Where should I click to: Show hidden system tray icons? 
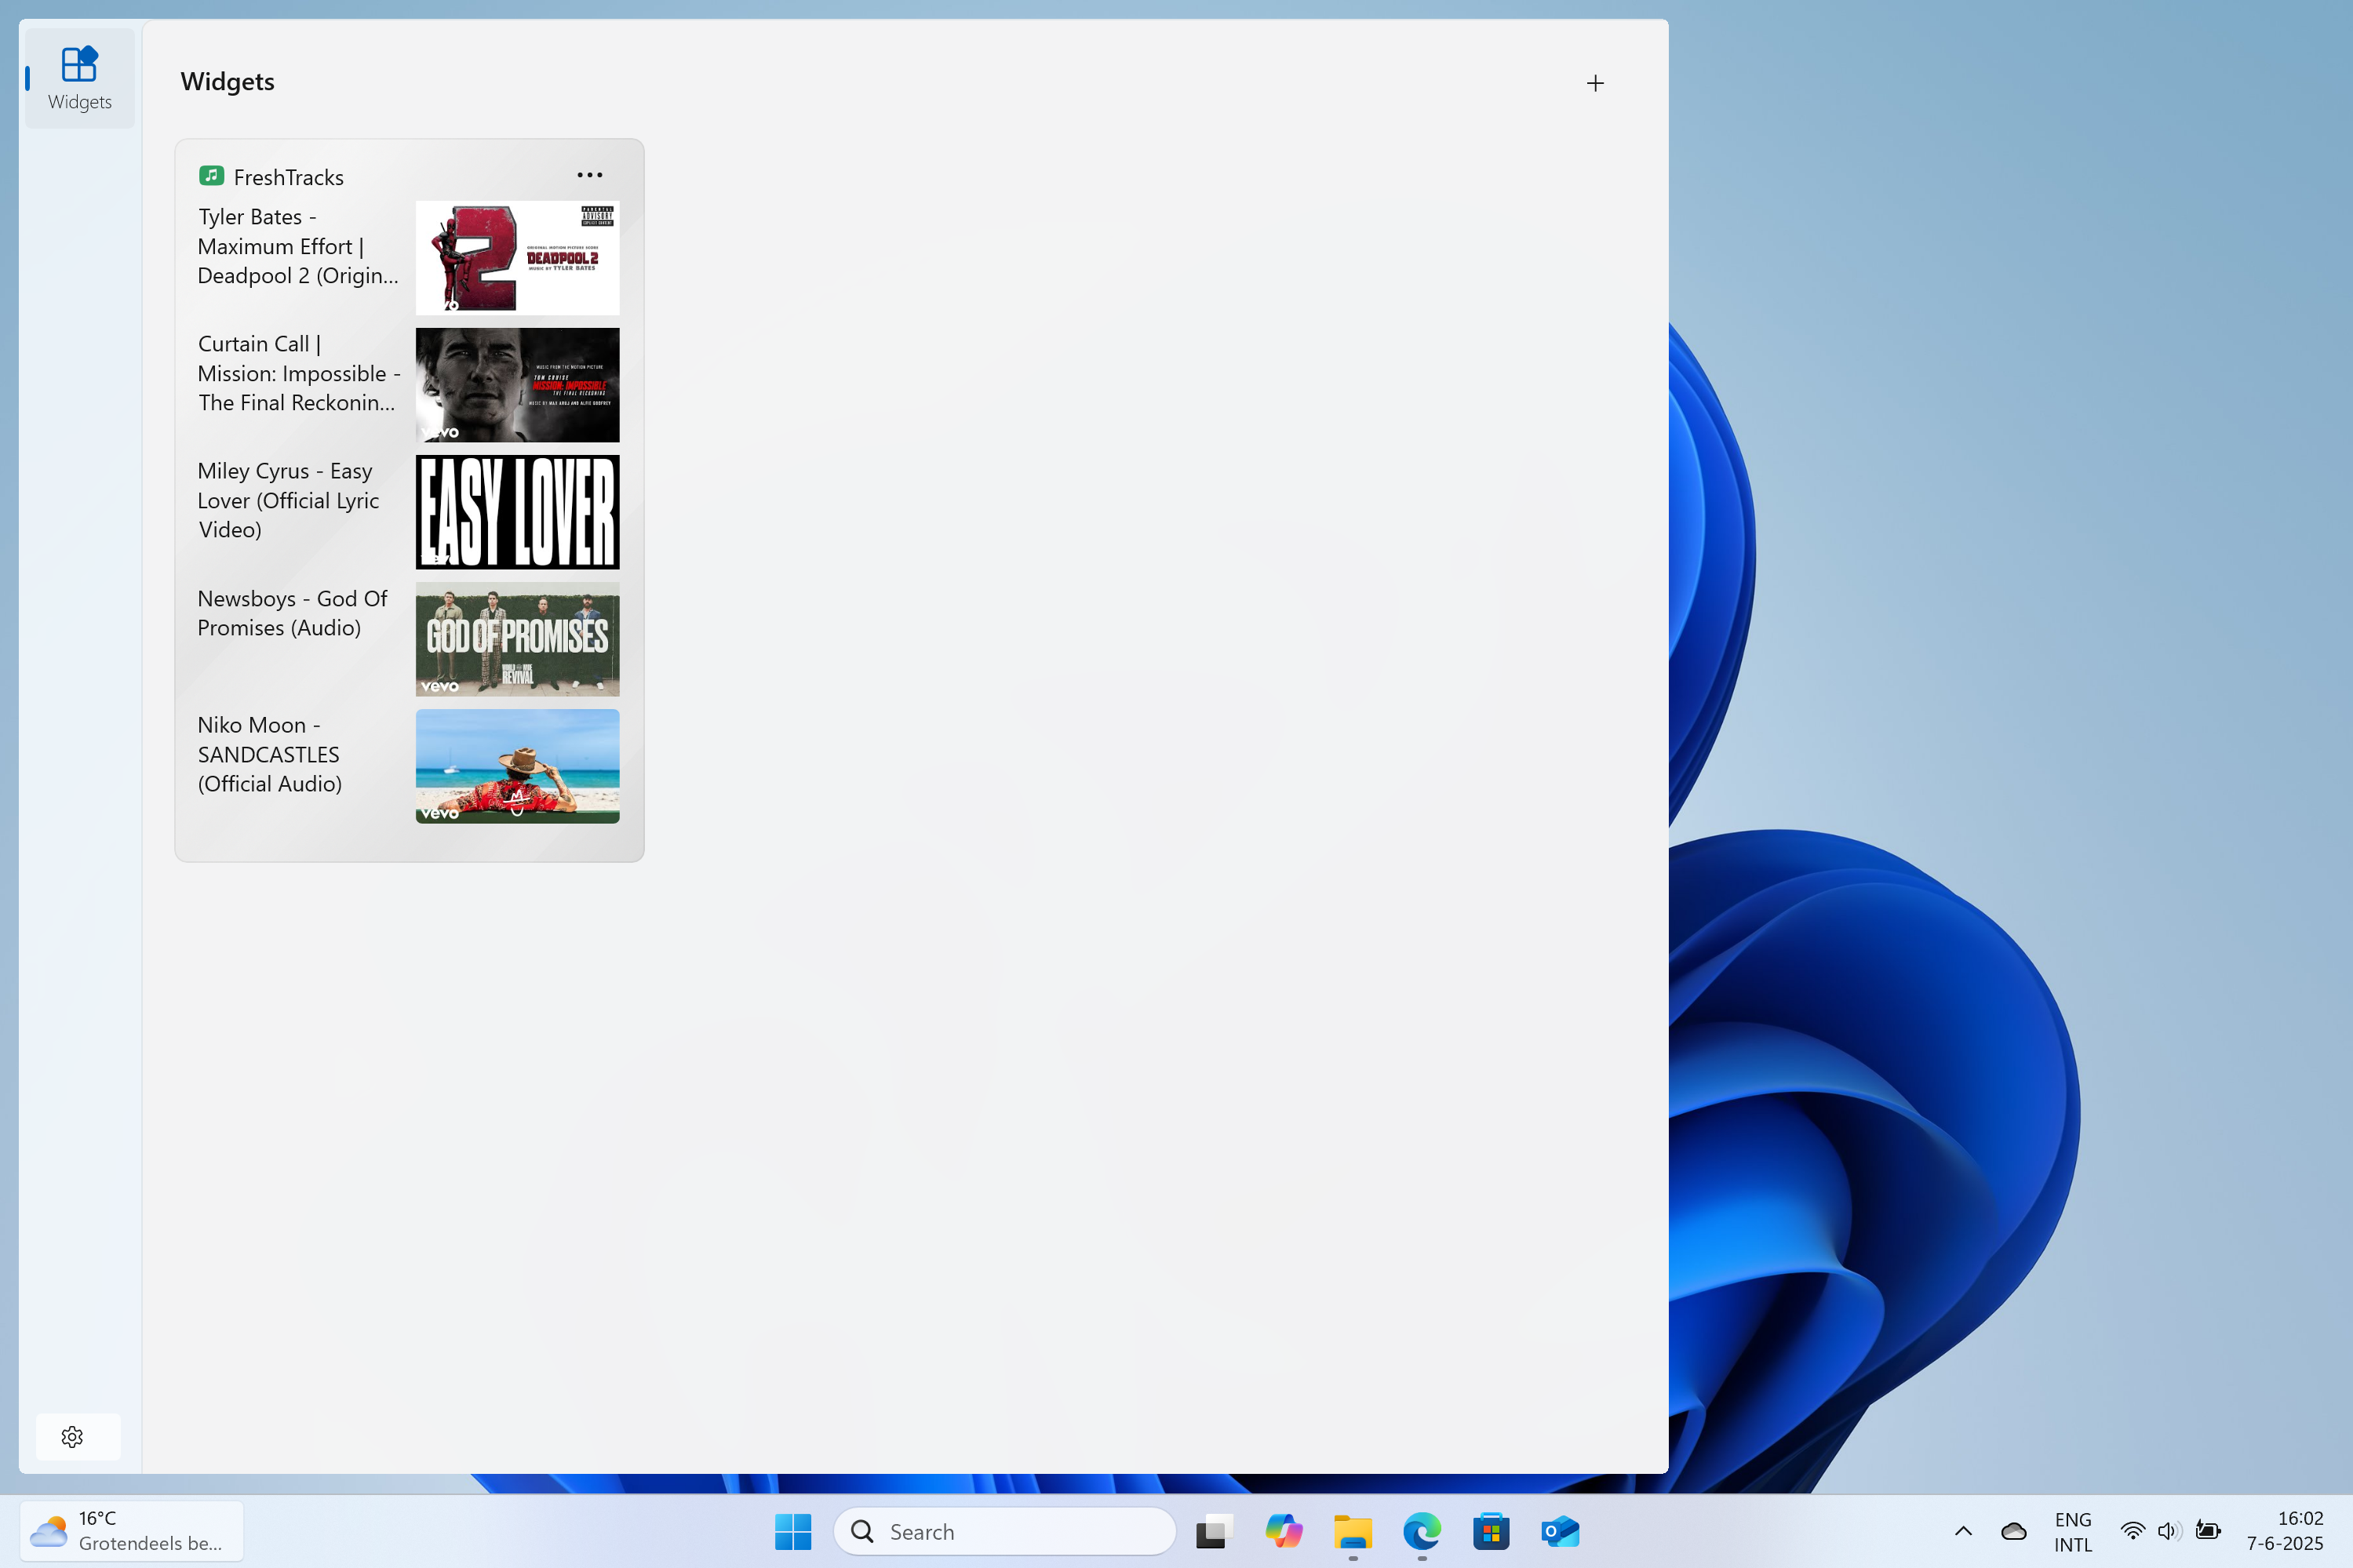[1963, 1531]
